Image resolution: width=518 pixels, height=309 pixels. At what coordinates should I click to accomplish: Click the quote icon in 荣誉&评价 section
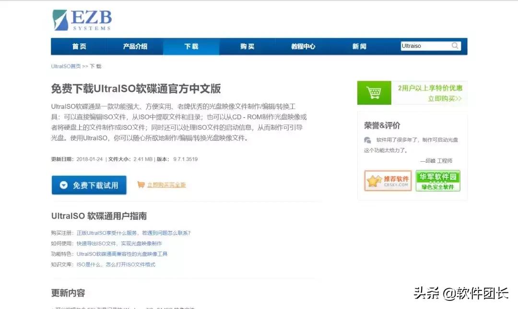[x=367, y=140]
